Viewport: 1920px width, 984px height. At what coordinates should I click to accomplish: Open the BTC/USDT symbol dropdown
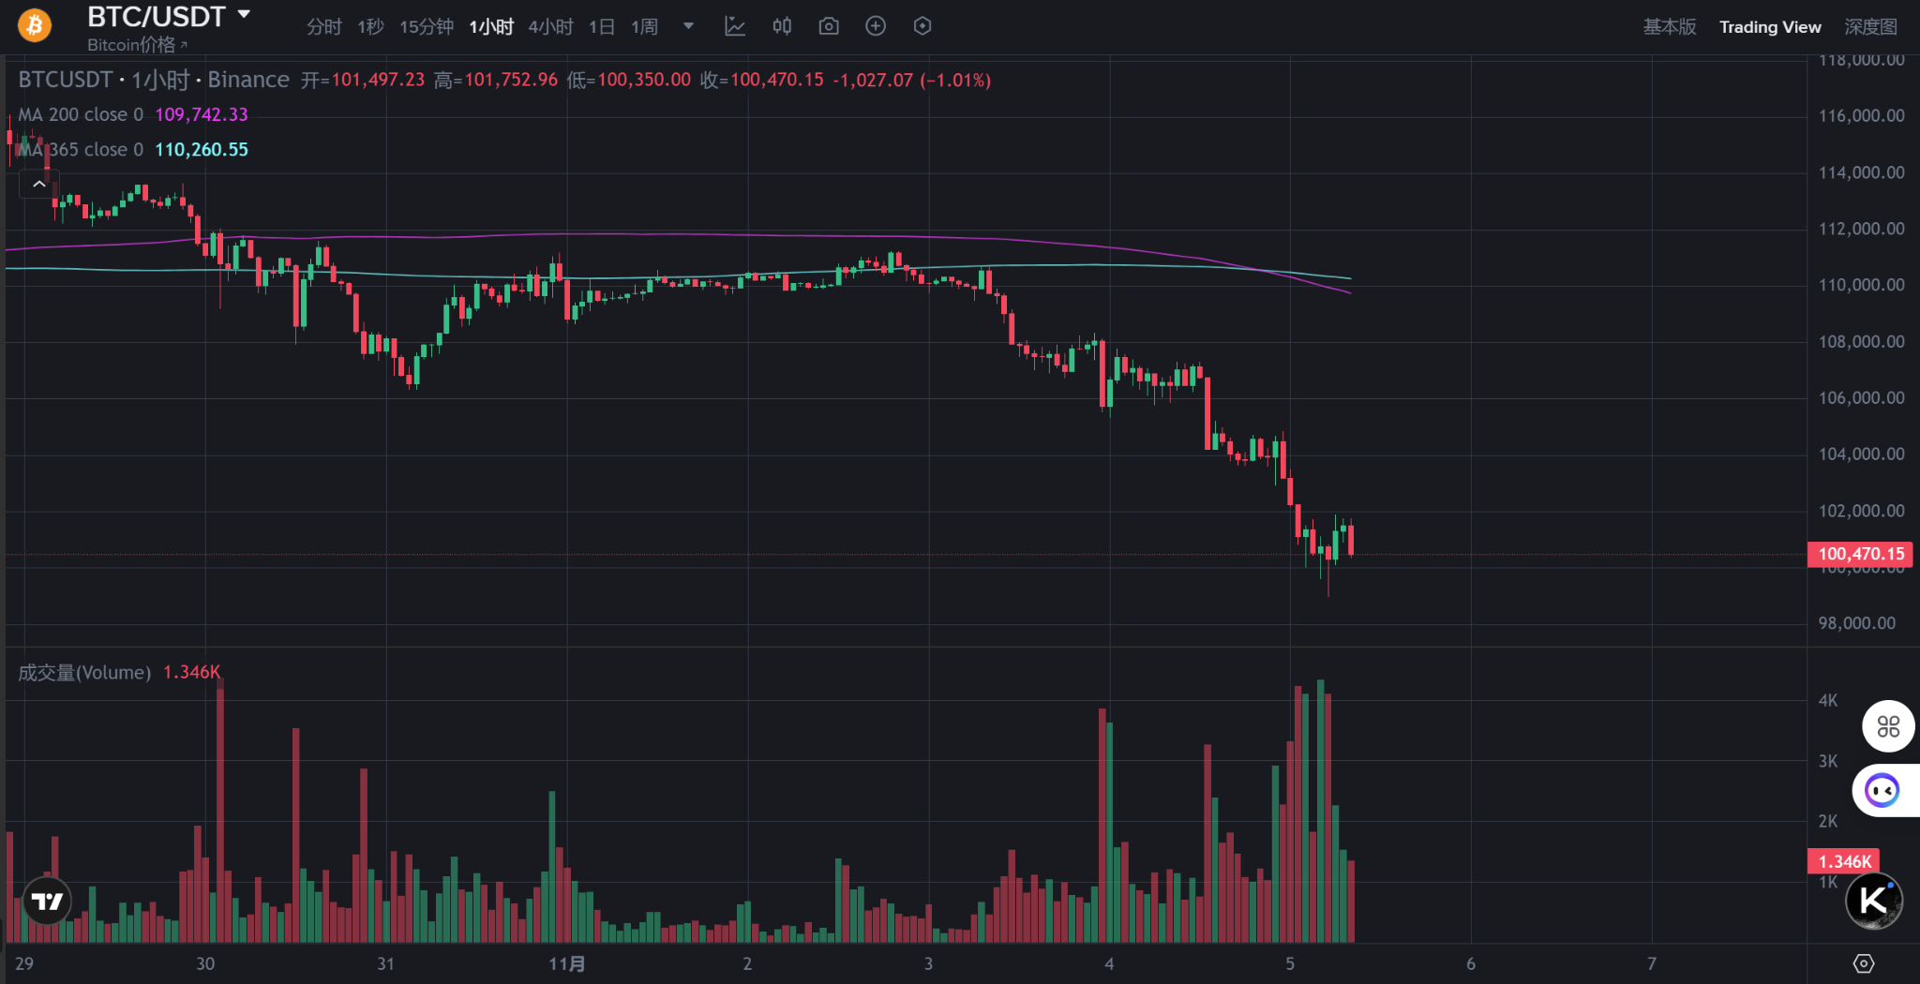[x=243, y=15]
